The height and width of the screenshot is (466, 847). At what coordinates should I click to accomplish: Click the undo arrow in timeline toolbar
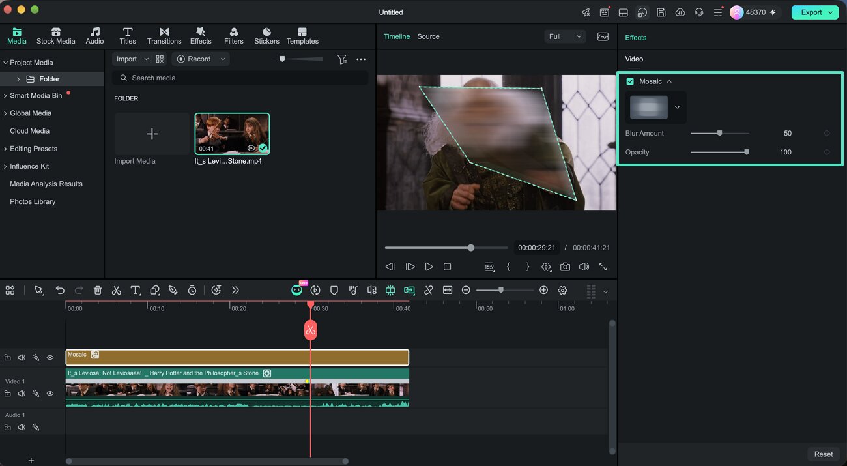point(60,291)
